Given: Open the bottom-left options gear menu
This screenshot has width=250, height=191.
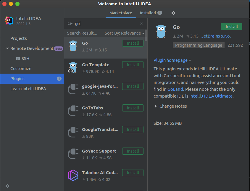Looking at the screenshot, I should (7, 186).
